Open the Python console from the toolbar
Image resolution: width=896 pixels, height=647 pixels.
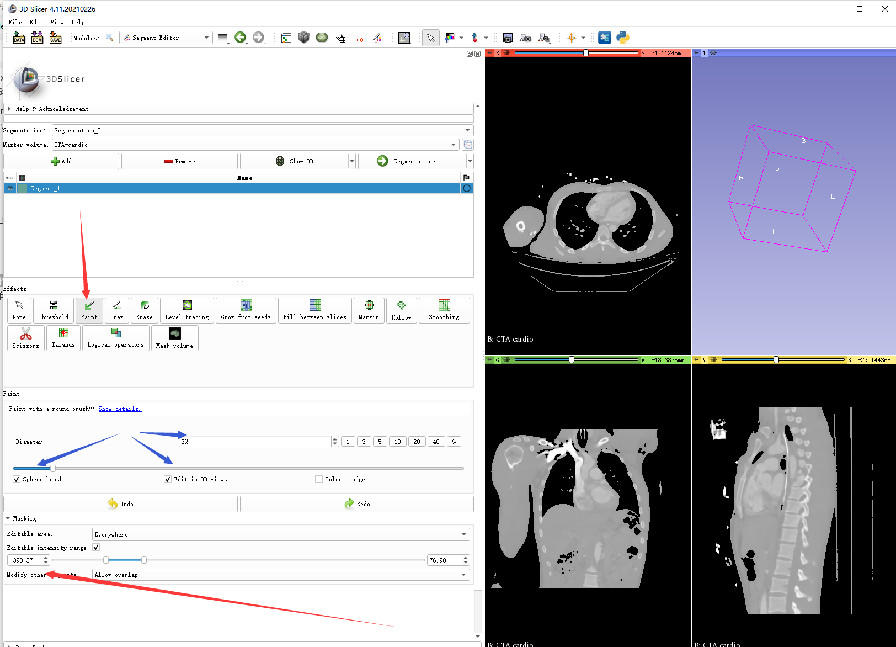(x=622, y=38)
